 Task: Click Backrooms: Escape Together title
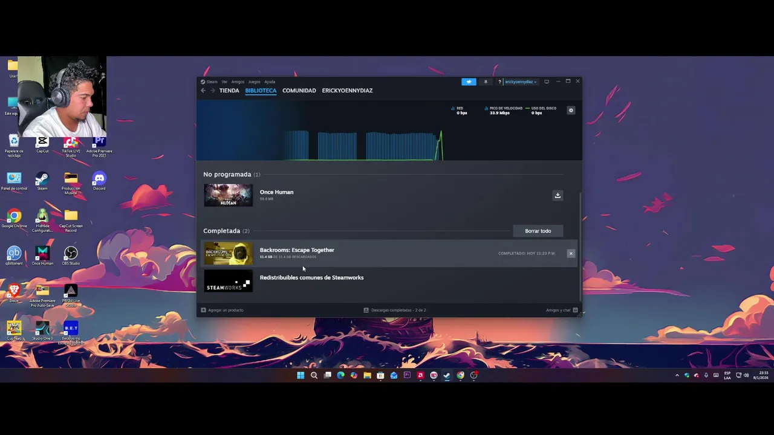point(297,250)
